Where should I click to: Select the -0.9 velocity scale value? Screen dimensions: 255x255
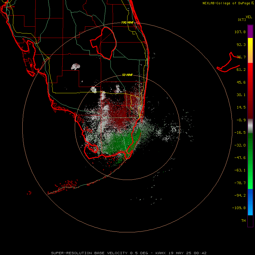tap(241, 120)
